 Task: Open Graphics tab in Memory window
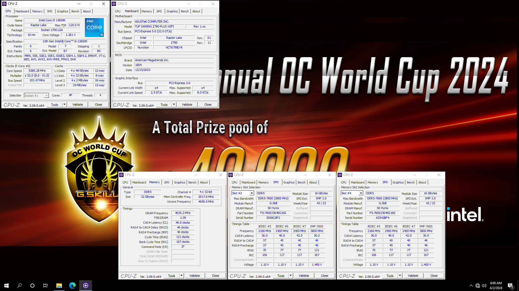click(180, 182)
